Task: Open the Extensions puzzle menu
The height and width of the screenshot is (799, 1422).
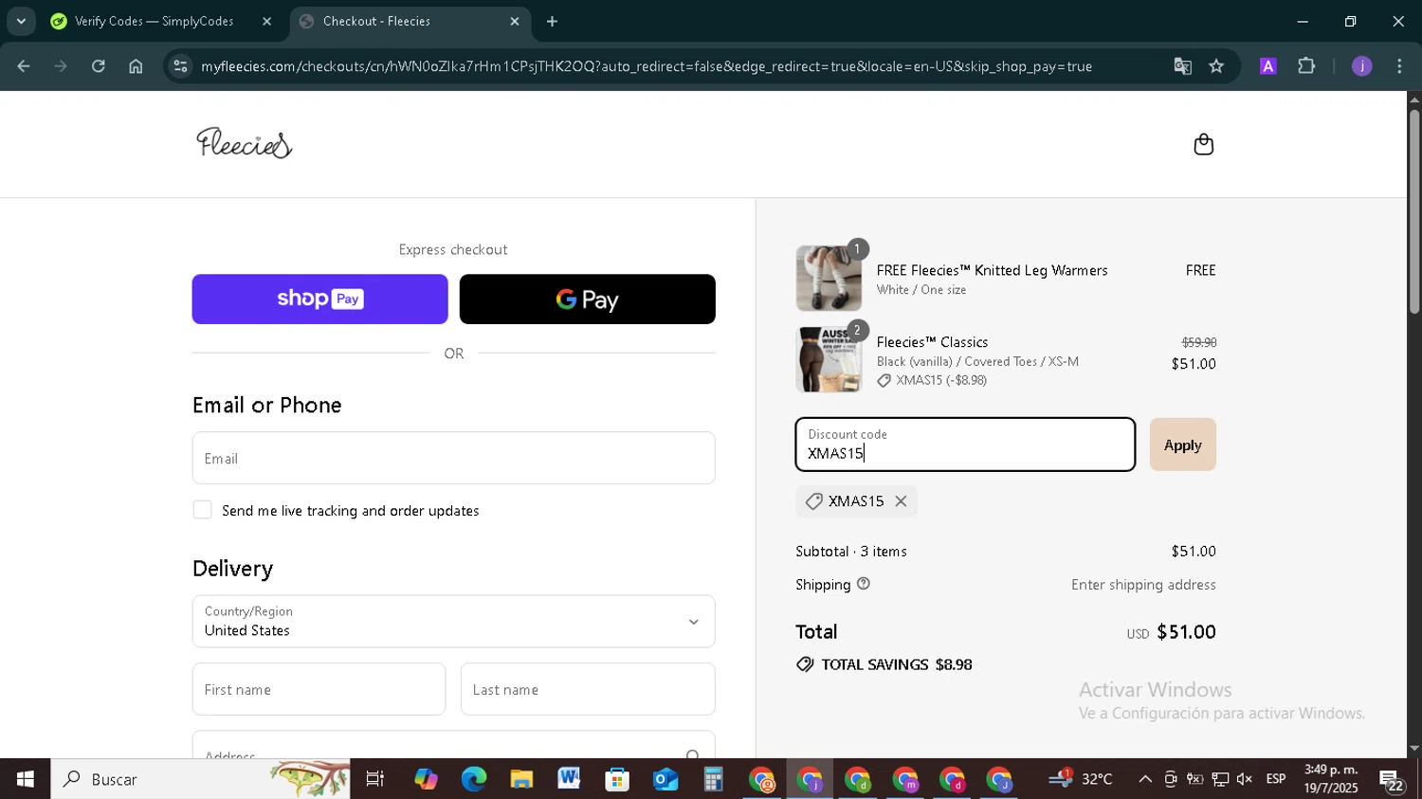Action: 1306,66
